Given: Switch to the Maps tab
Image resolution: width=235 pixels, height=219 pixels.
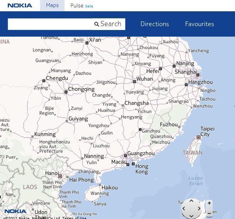Looking at the screenshot, I should pos(52,5).
